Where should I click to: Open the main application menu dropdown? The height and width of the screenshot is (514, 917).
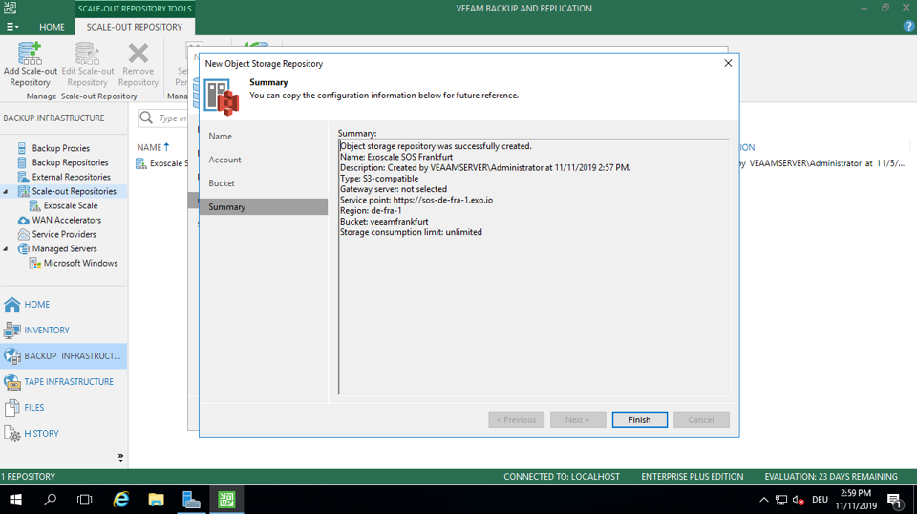point(12,27)
